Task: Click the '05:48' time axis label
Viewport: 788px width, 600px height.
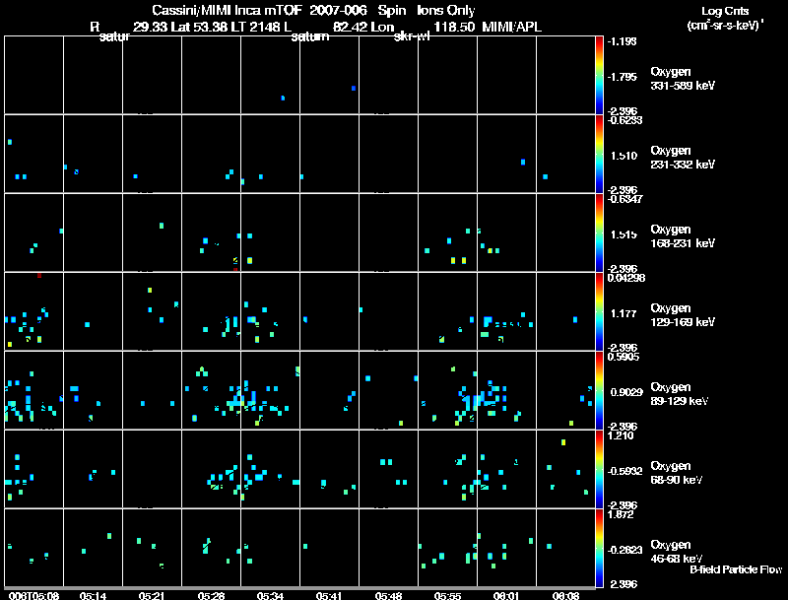Action: click(388, 596)
